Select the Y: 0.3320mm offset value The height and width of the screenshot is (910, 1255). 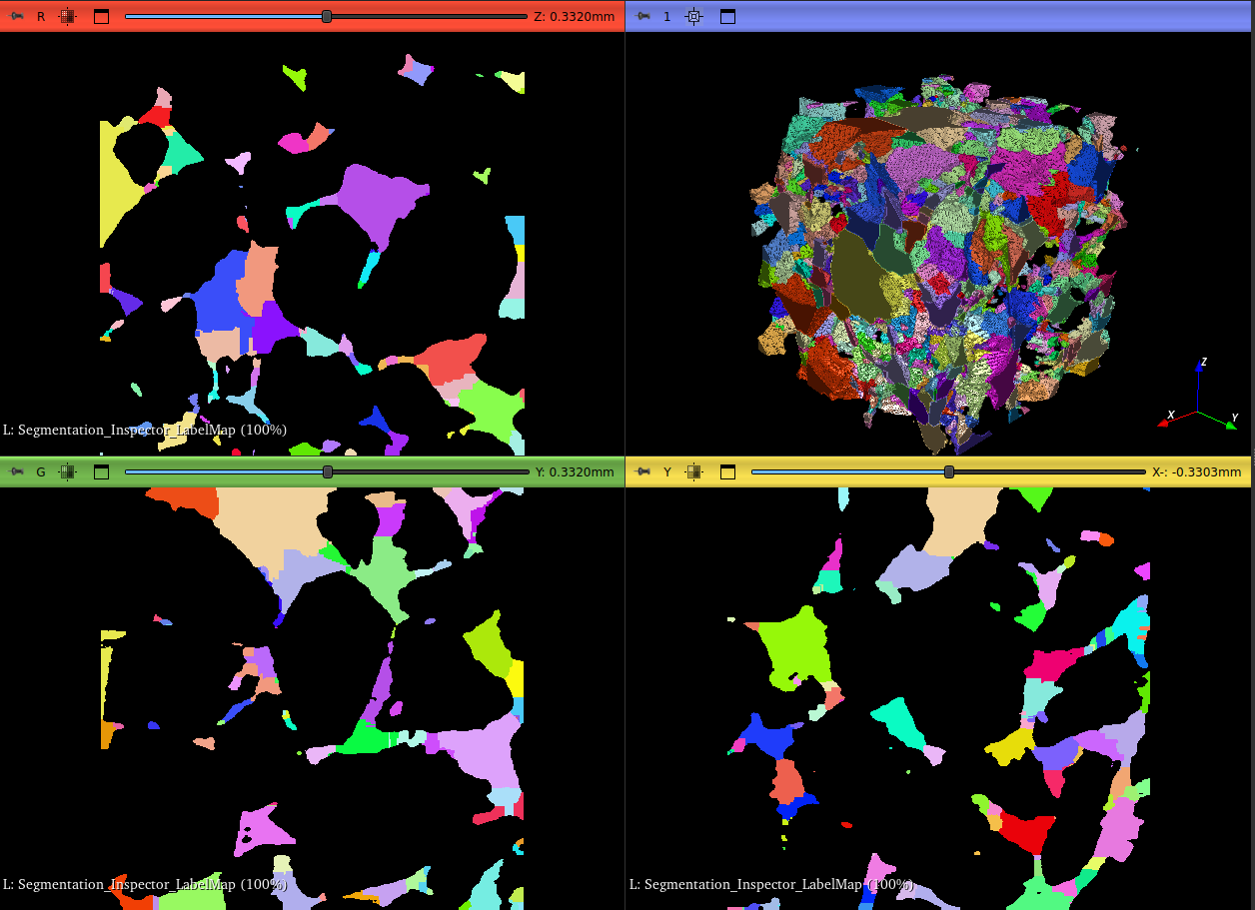tap(575, 471)
